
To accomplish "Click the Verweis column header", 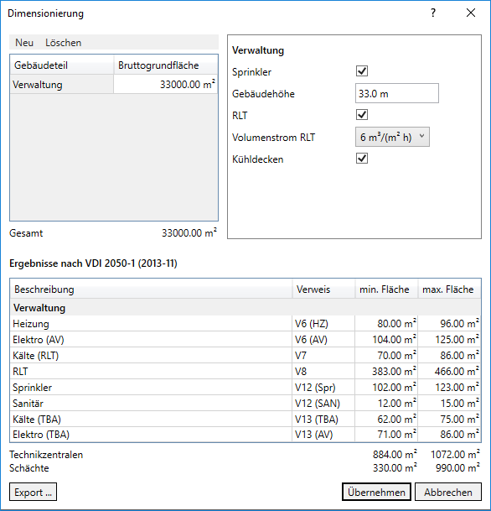I will (323, 289).
